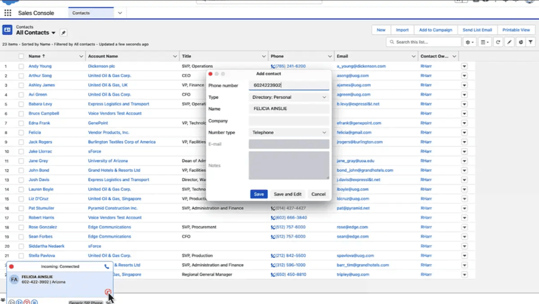Viewport: 539px width, 304px height.
Task: Click phone icon beside (650) 450-8810
Action: pos(273,274)
